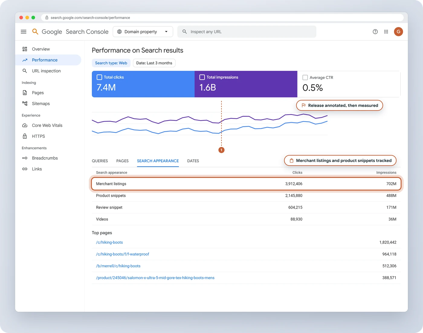The image size is (423, 333).
Task: Switch to the QUERIES tab
Action: pyautogui.click(x=100, y=161)
